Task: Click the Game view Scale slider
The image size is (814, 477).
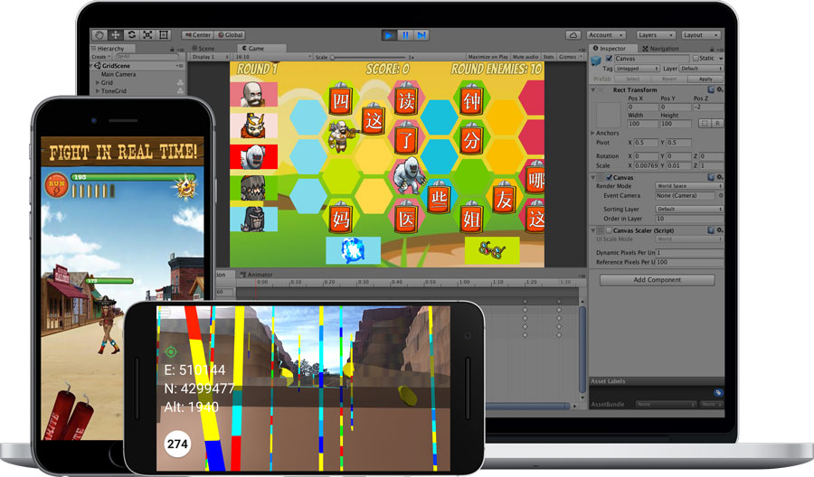Action: (369, 57)
